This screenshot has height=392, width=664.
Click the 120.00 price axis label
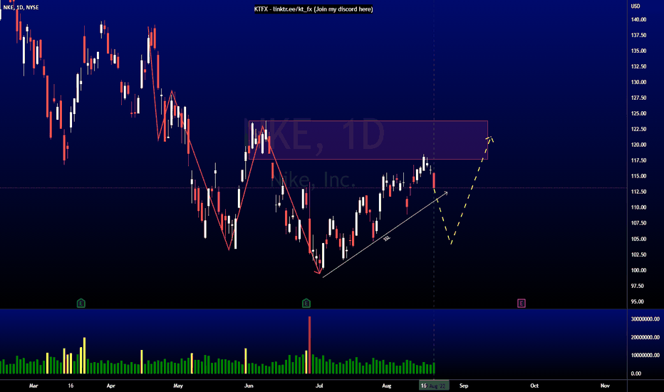[638, 145]
